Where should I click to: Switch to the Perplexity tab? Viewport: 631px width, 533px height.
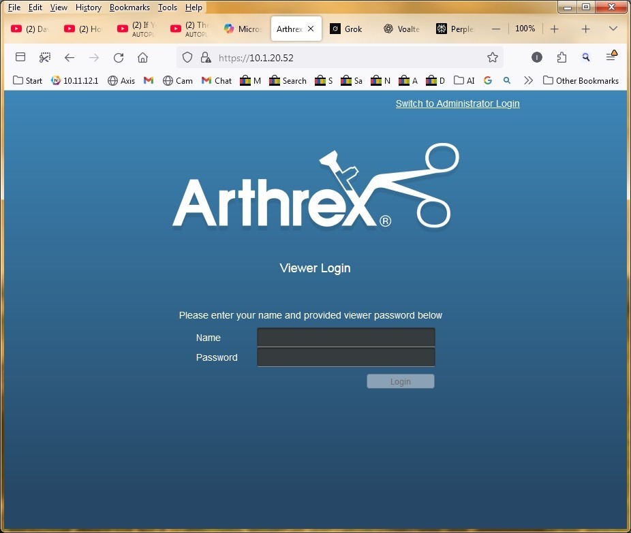(x=455, y=29)
